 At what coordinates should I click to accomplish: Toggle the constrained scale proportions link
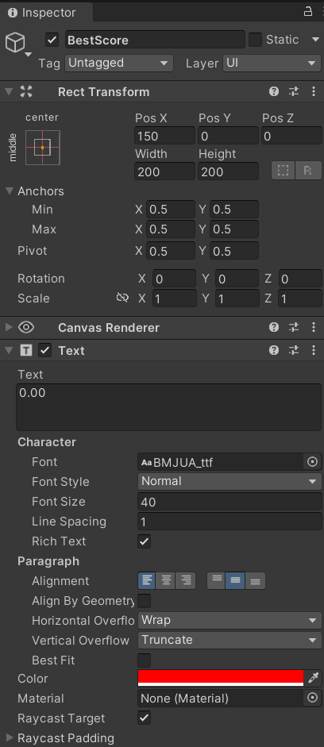(122, 298)
